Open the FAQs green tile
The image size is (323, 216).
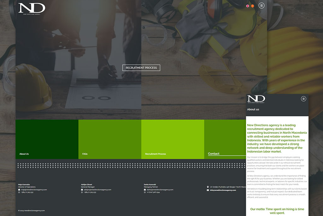pos(109,139)
